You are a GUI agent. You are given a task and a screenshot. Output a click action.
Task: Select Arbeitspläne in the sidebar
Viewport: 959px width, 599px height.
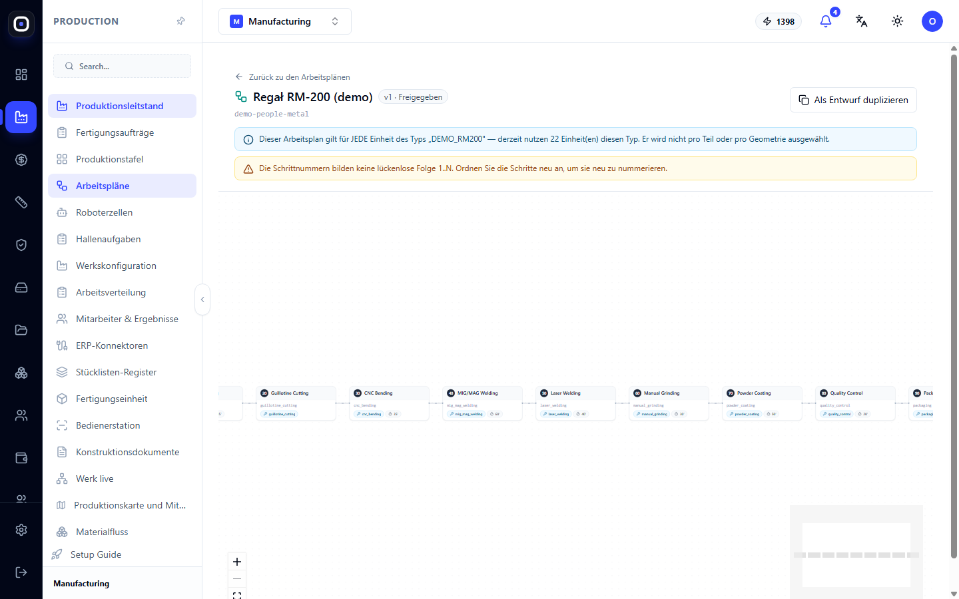(x=122, y=186)
